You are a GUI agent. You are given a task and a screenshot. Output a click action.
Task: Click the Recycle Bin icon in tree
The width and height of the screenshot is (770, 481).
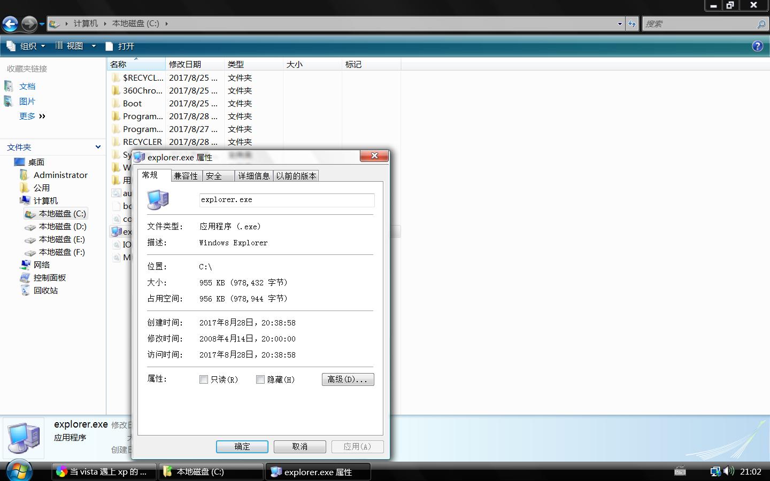[25, 290]
